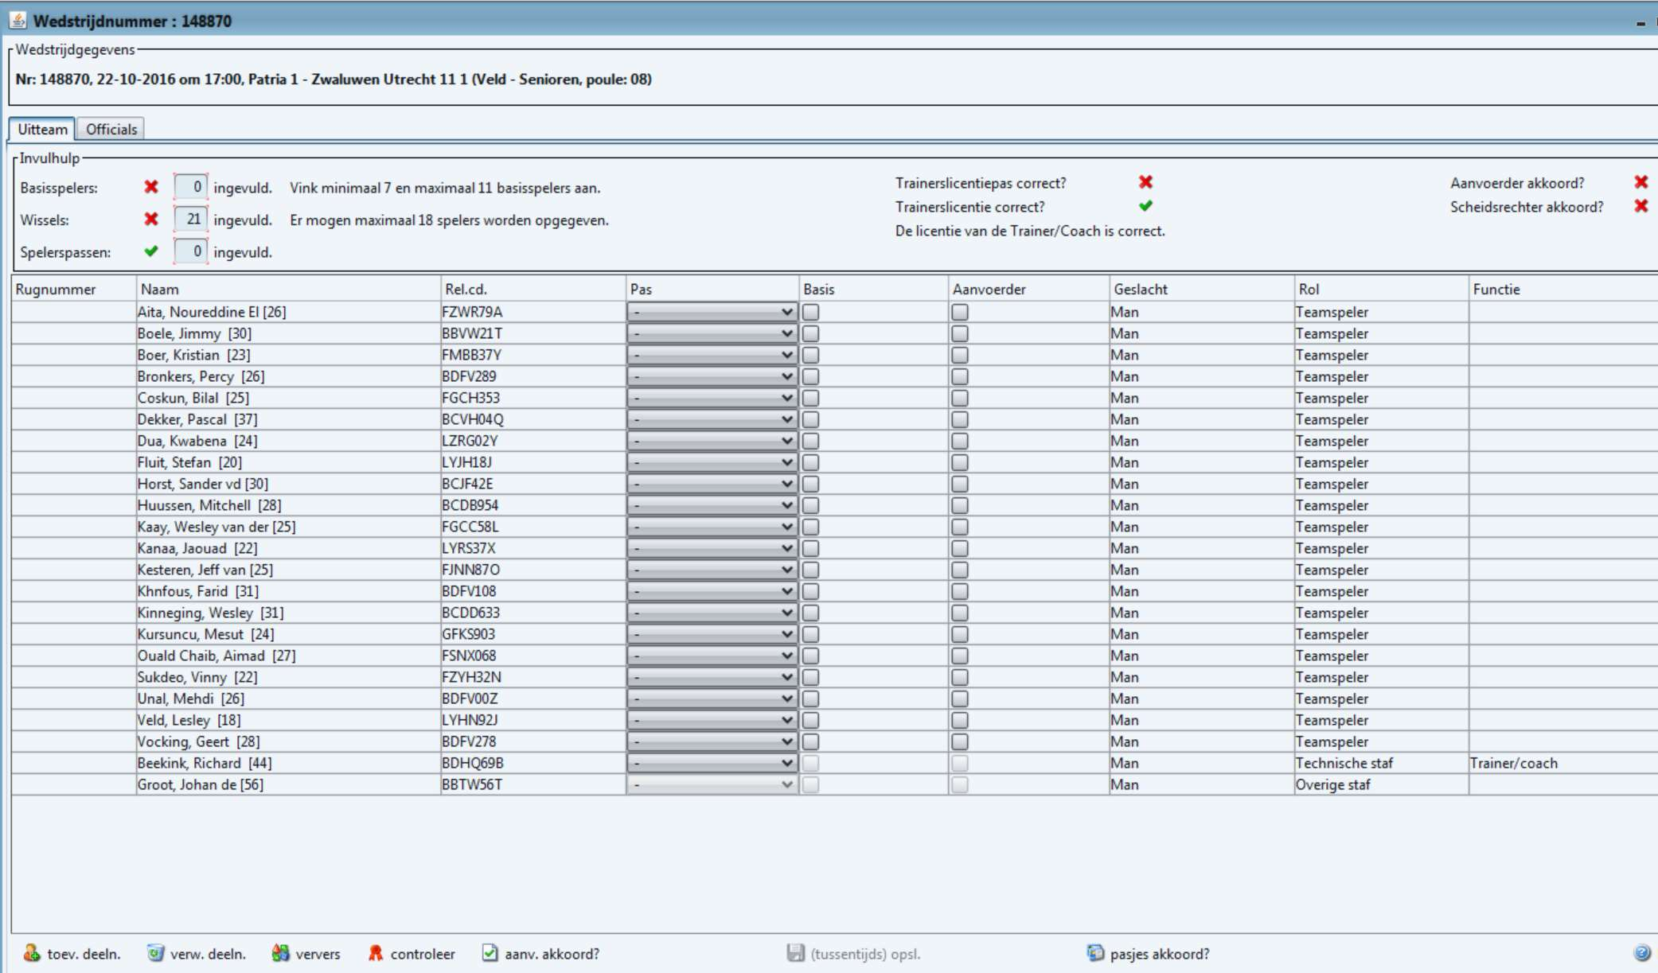Switch to the Uitteam tab
The image size is (1658, 973).
42,129
